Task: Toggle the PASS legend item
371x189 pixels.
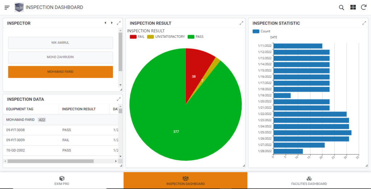Action: click(x=196, y=37)
